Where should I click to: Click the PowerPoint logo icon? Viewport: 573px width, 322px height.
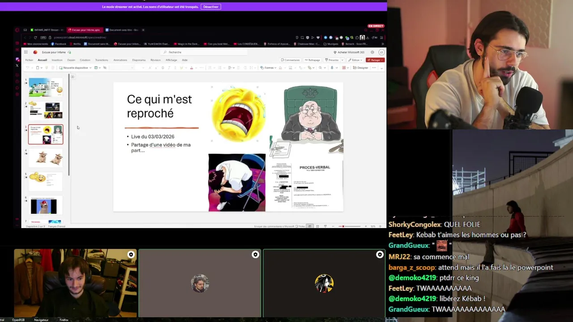click(35, 52)
